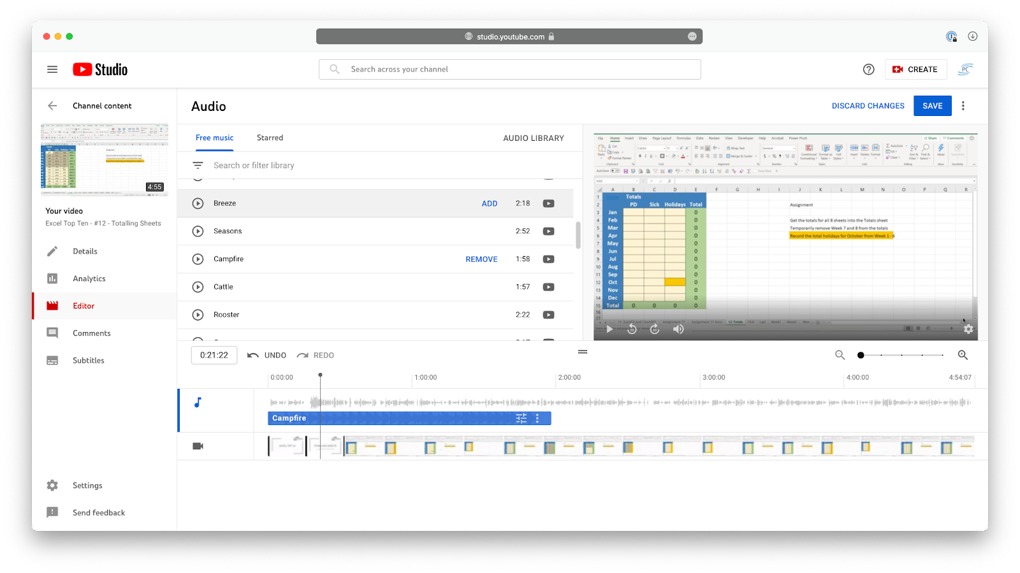Screen dimensions: 1020x573
Task: Open Settings gear in the sidebar
Action: [52, 486]
